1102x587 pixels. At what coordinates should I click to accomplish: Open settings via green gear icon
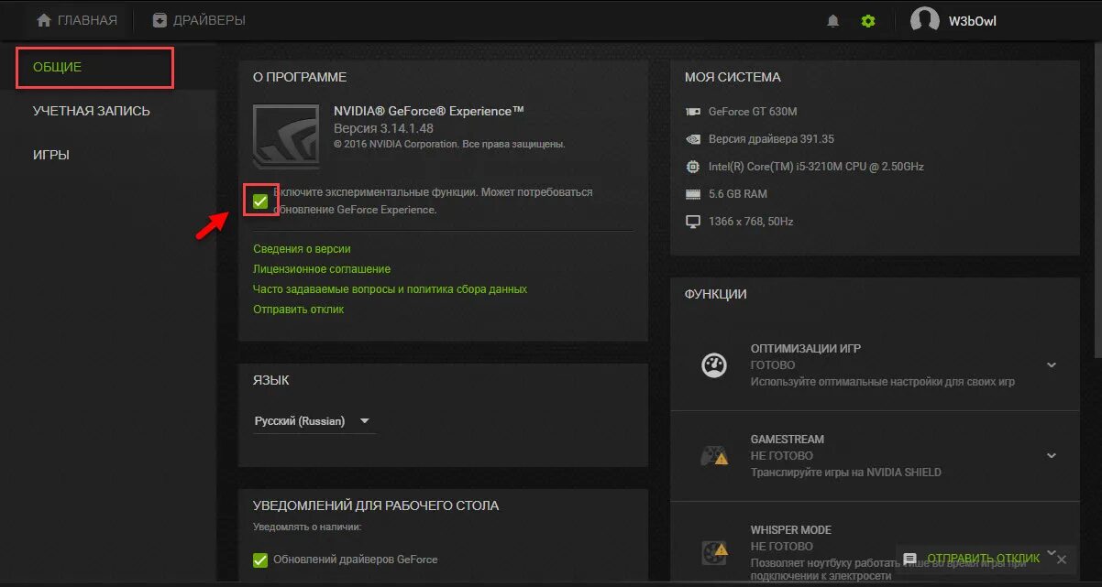pyautogui.click(x=868, y=21)
